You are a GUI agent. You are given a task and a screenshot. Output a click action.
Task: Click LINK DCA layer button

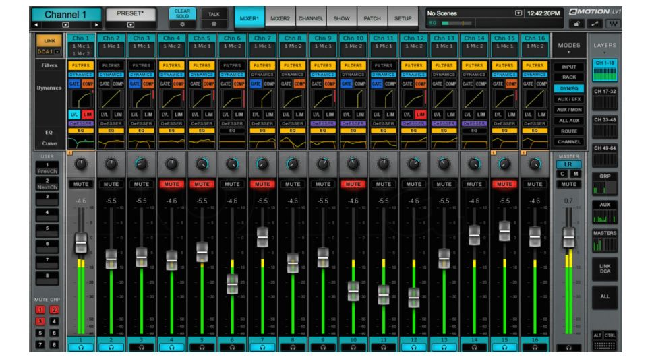pos(605,269)
